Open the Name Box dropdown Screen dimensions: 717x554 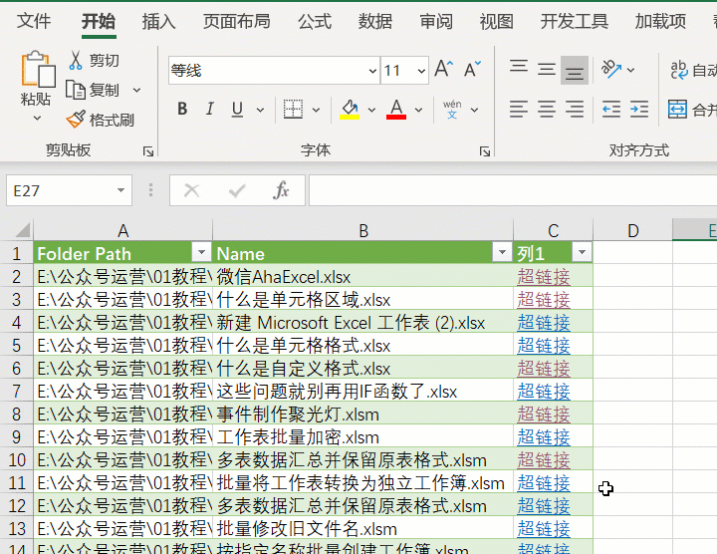[120, 190]
